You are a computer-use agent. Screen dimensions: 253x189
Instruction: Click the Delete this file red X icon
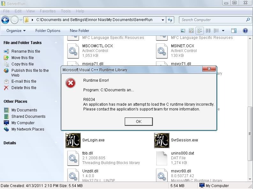tap(6, 88)
